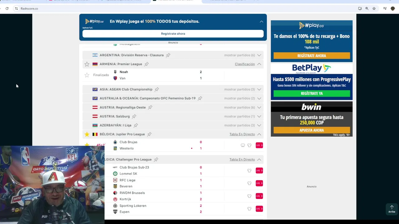399x224 pixels.
Task: Favorite the Noah vs Van match
Action: click(x=87, y=75)
